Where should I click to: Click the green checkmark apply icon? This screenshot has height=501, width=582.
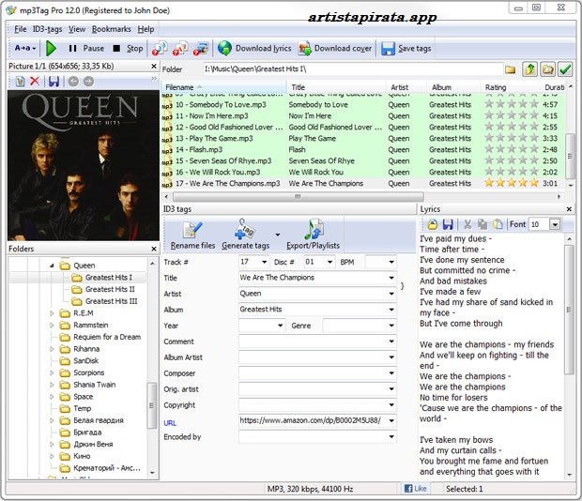tap(565, 69)
